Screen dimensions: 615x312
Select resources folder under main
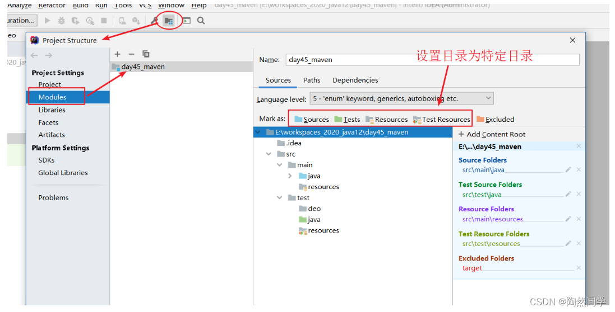coord(319,187)
